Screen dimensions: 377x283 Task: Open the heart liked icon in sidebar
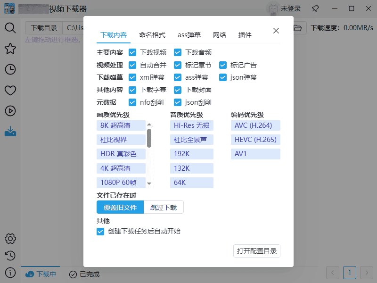(x=10, y=90)
